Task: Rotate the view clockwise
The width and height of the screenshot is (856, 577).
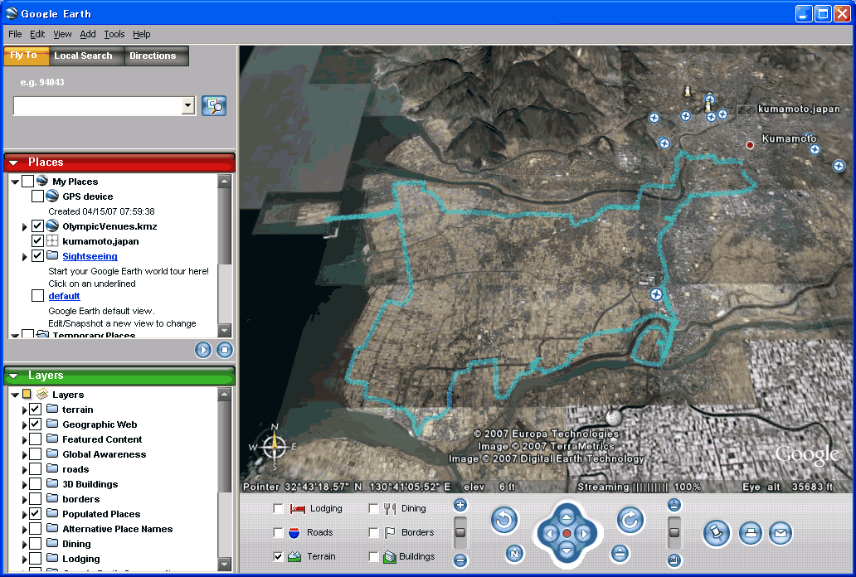Action: coord(630,519)
